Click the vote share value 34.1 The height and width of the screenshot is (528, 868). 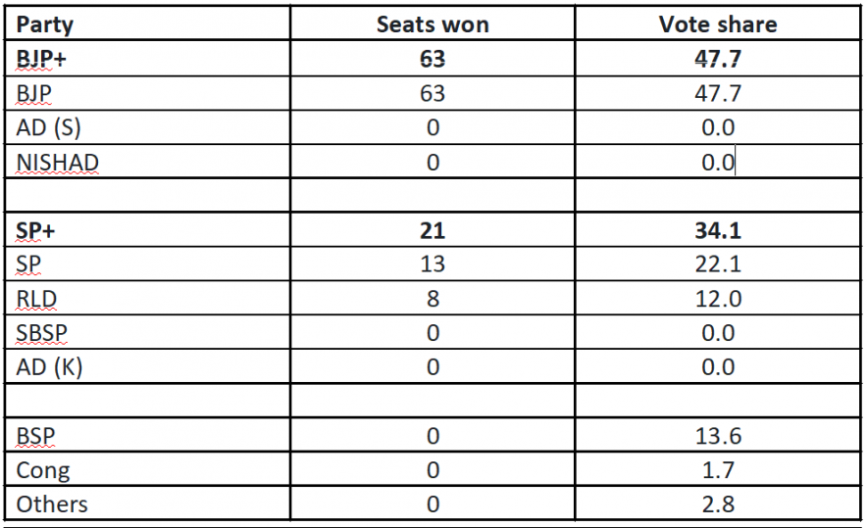[x=717, y=230]
